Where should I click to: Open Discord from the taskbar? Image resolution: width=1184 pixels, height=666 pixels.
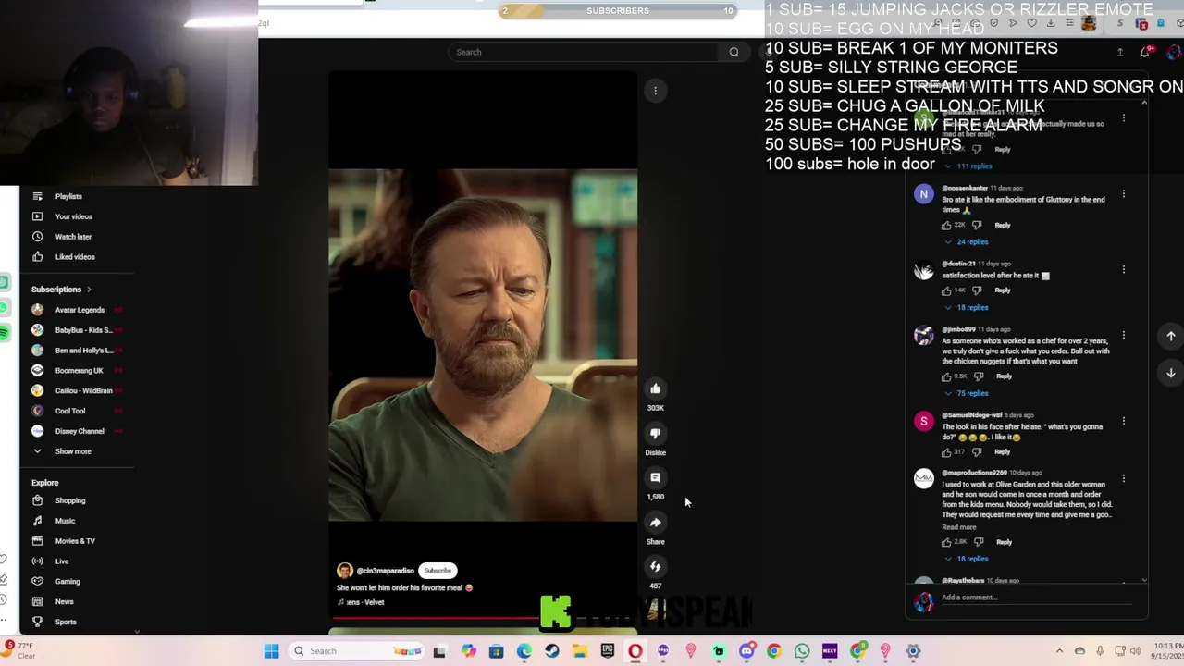point(746,651)
